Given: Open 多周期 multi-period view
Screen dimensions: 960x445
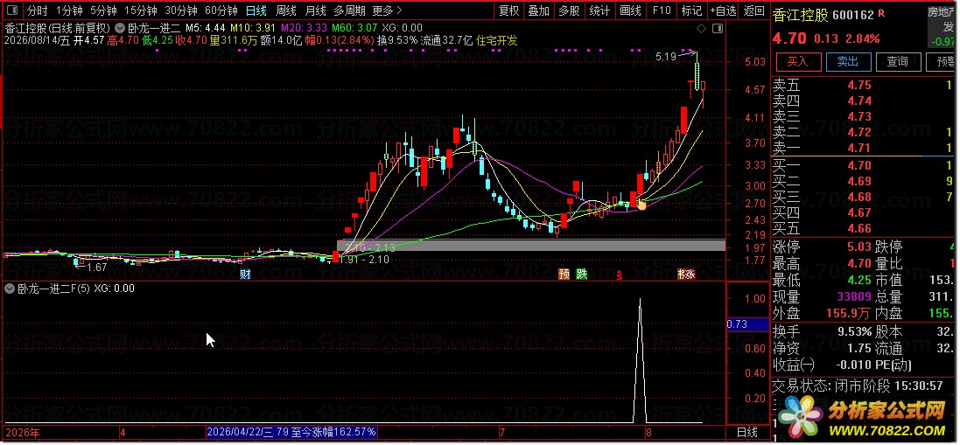Looking at the screenshot, I should (349, 10).
